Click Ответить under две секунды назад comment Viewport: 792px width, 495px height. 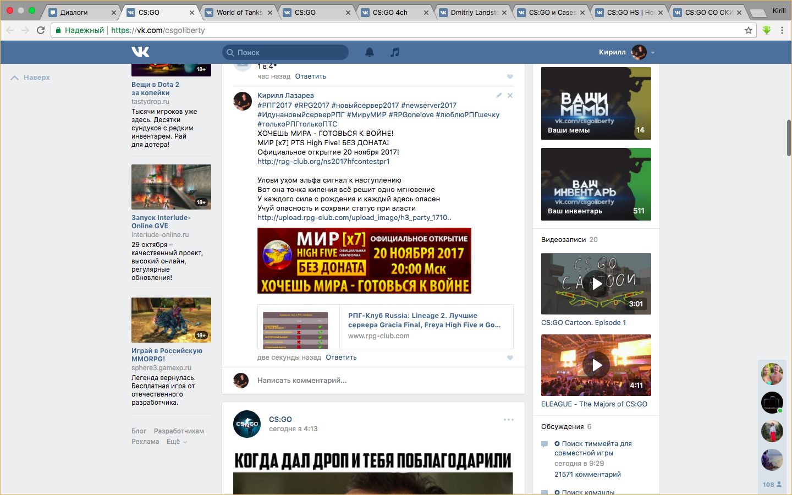pyautogui.click(x=341, y=358)
